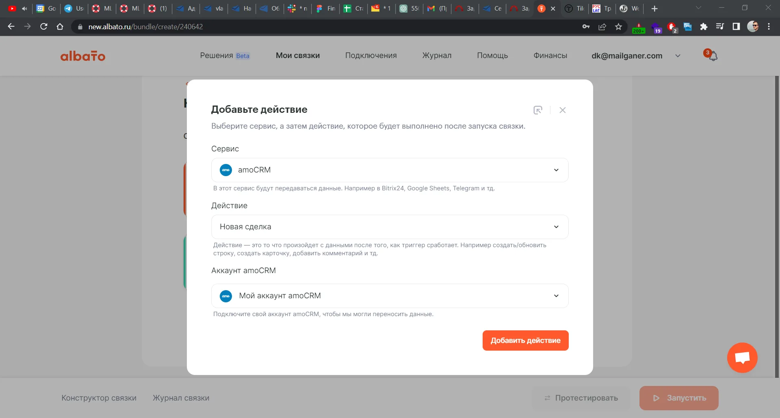Screen dimensions: 780x418
Task: Click the notification bell icon
Action: coord(713,56)
